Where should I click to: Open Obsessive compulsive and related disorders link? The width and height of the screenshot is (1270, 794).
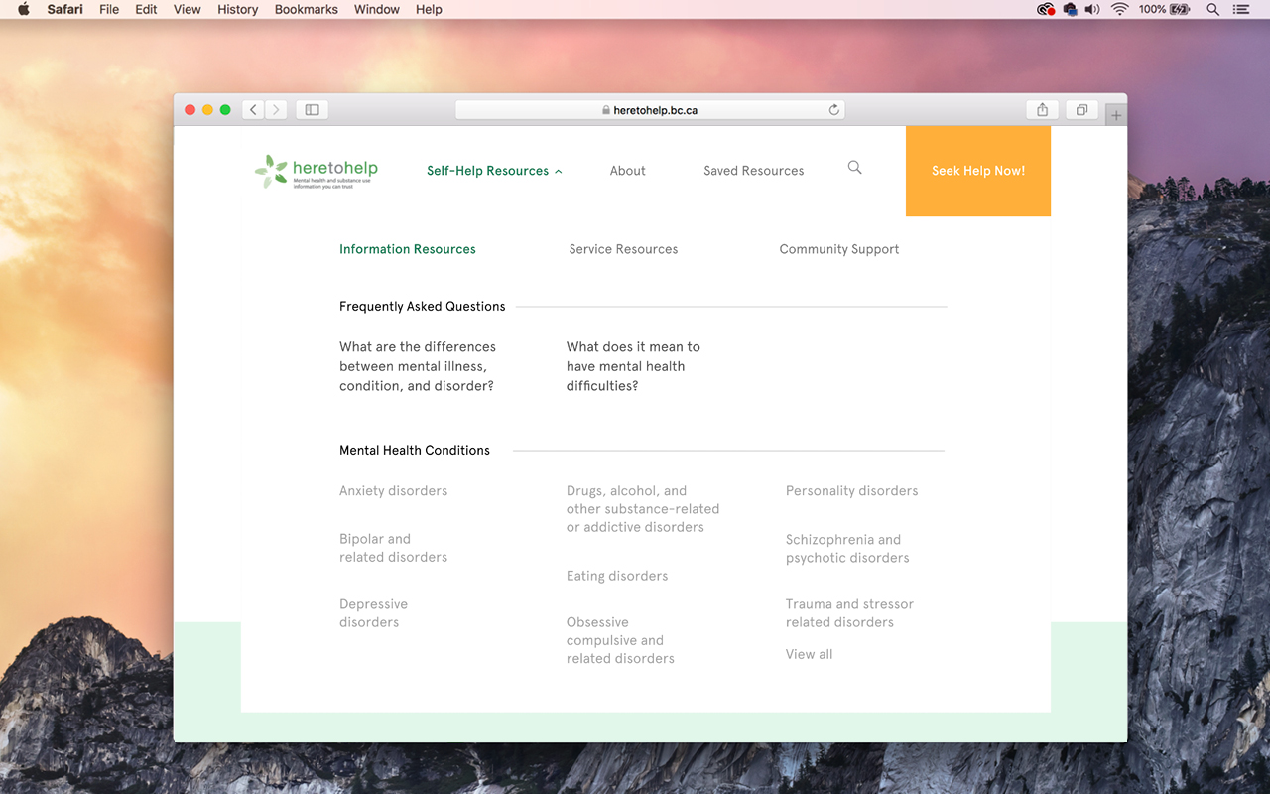tap(620, 640)
